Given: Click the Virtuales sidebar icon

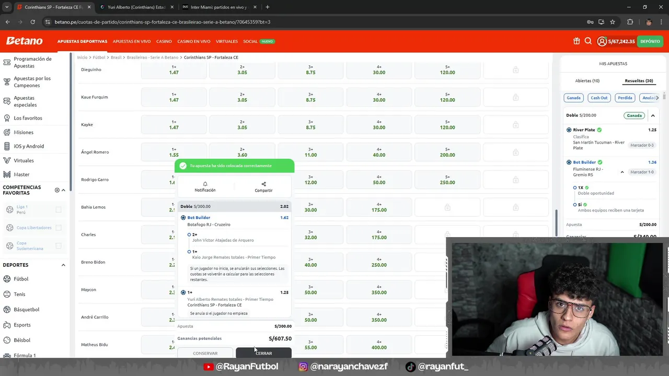Looking at the screenshot, I should tap(7, 160).
